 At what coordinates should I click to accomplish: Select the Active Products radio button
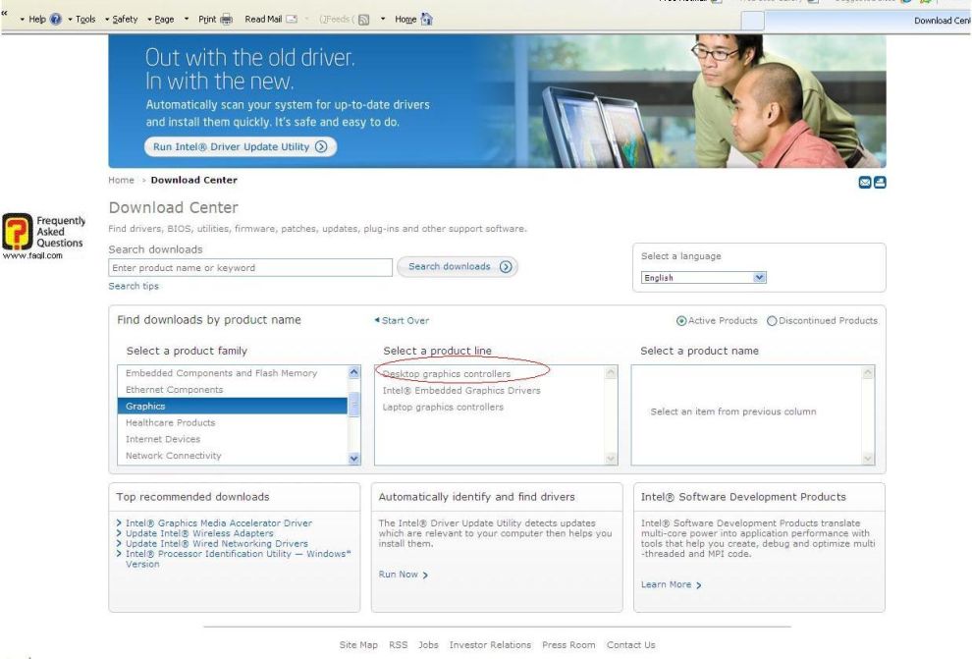tap(682, 320)
